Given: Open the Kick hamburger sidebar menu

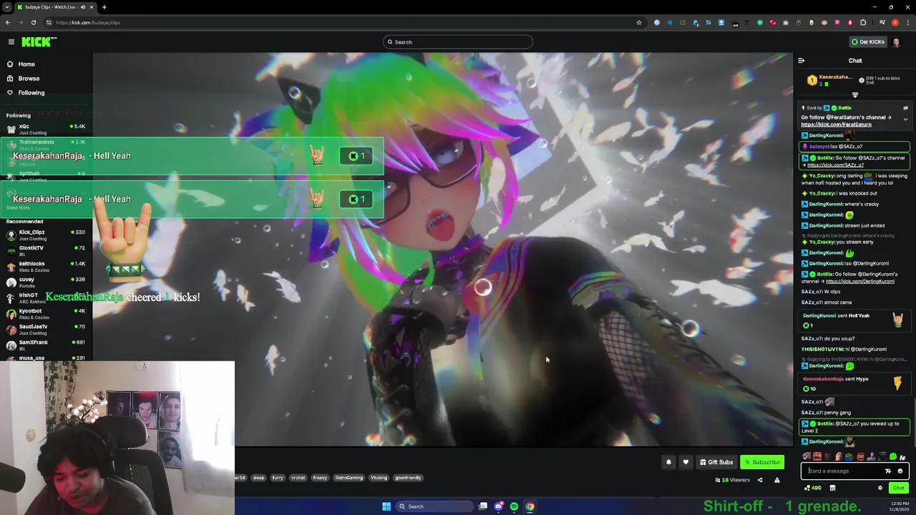Looking at the screenshot, I should (x=11, y=42).
